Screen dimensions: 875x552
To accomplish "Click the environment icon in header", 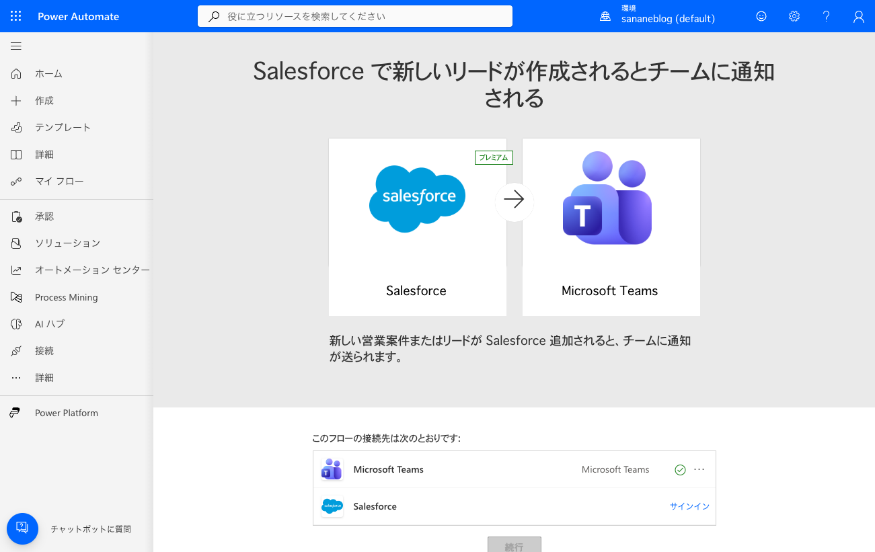I will point(605,17).
